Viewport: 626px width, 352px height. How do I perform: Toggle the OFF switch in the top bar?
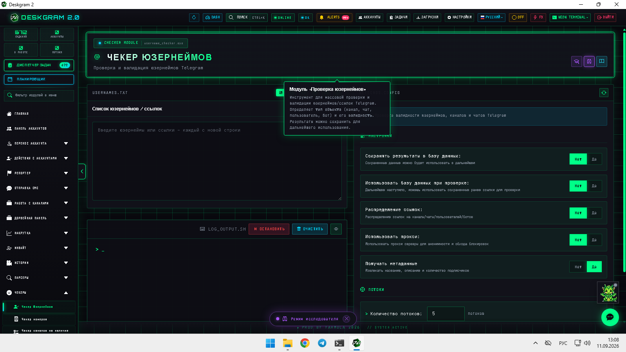tap(518, 18)
